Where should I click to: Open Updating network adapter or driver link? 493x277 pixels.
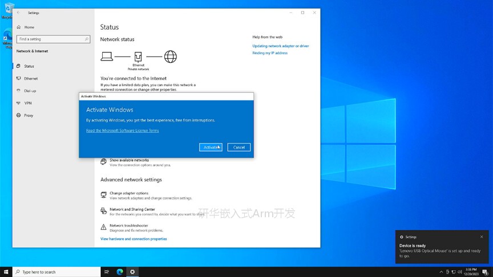281,46
